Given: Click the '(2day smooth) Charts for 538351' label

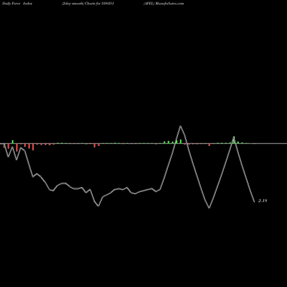Looking at the screenshot, I should pyautogui.click(x=88, y=3).
